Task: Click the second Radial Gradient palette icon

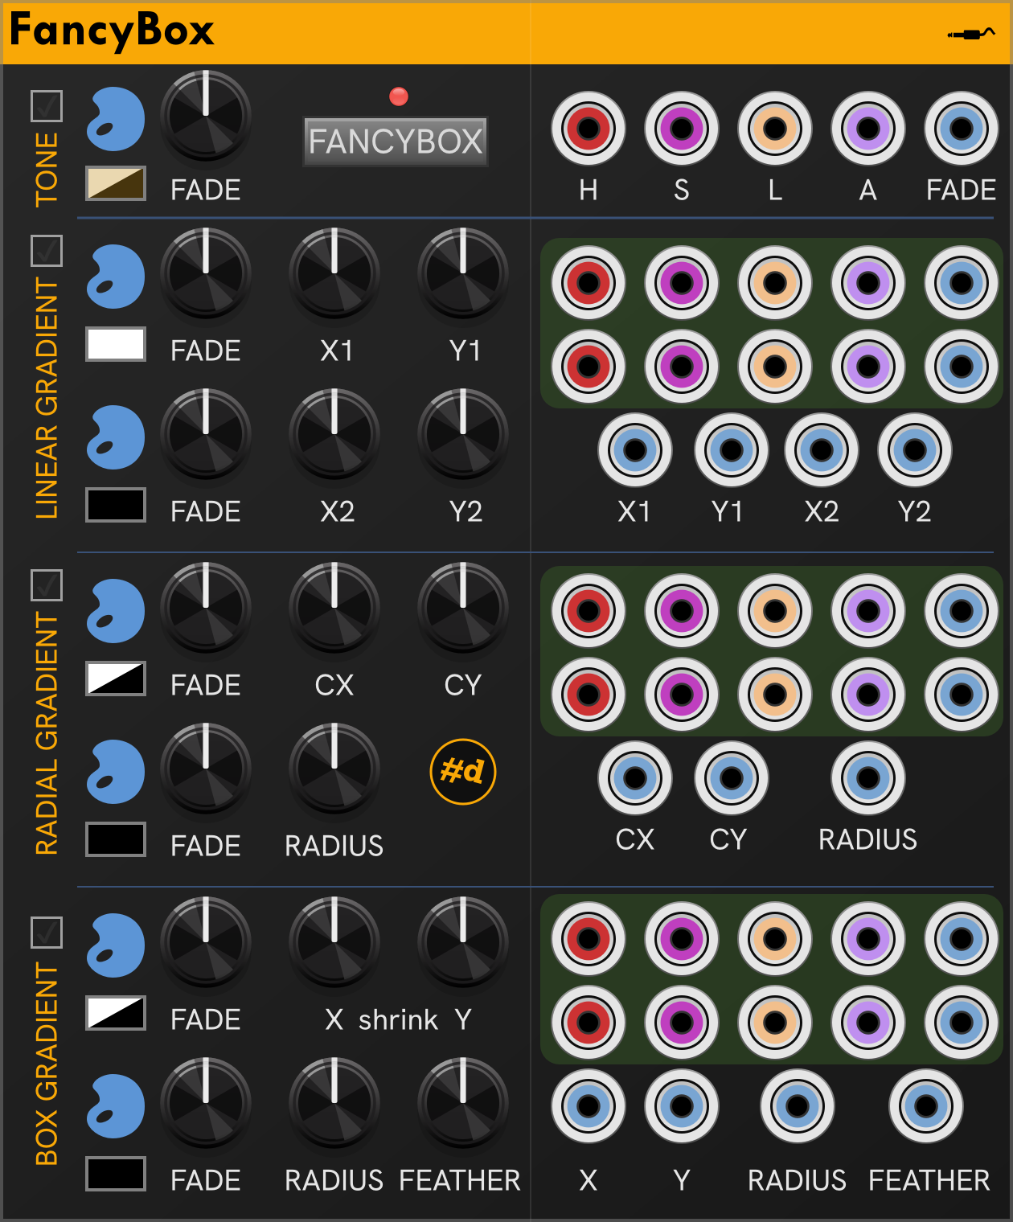Action: click(x=116, y=772)
